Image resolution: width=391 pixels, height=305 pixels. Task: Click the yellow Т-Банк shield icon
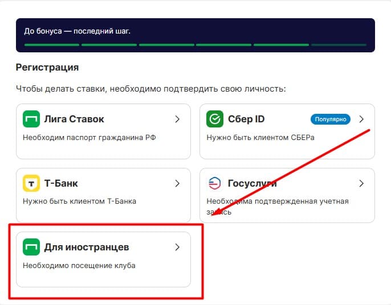coord(31,183)
